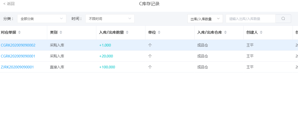Image resolution: width=298 pixels, height=116 pixels.
Task: Click the C库存记录 page title
Action: click(149, 4)
